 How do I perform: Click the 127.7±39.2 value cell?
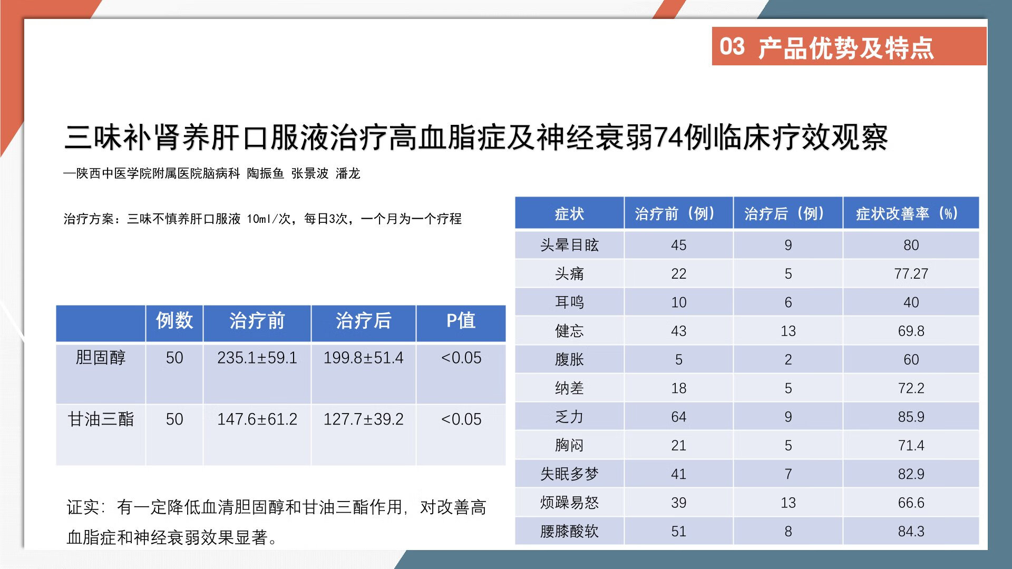click(363, 420)
